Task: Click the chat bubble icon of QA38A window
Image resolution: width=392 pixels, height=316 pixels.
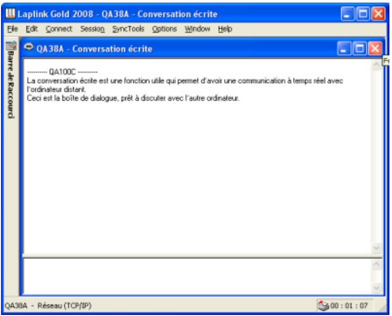Action: 29,47
